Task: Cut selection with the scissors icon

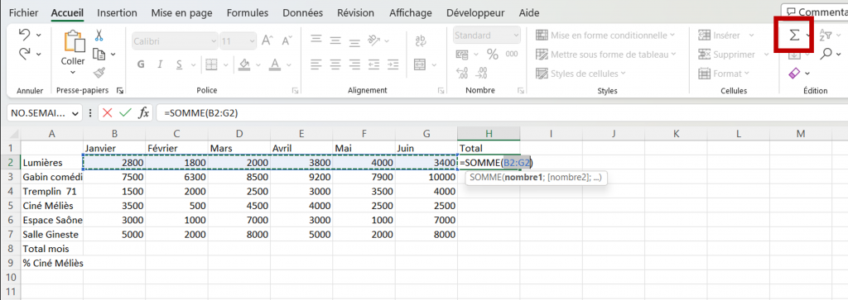Action: pyautogui.click(x=99, y=36)
